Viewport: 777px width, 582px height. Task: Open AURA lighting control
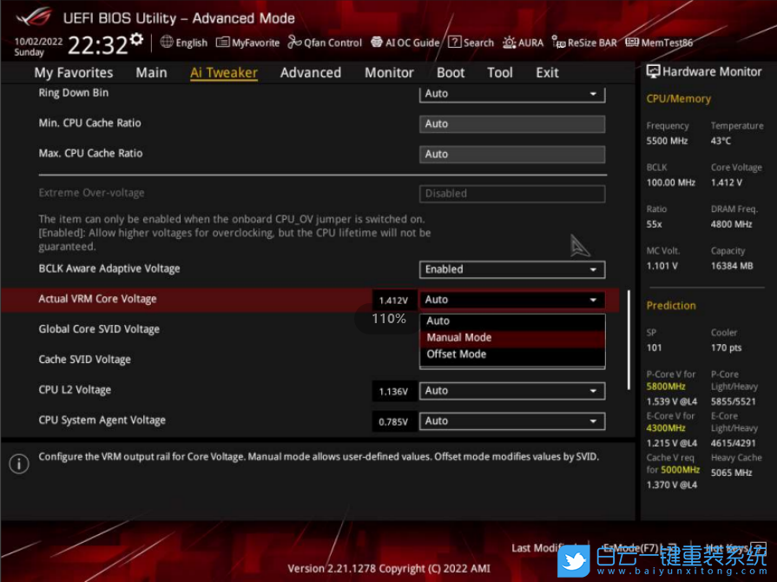click(x=523, y=42)
